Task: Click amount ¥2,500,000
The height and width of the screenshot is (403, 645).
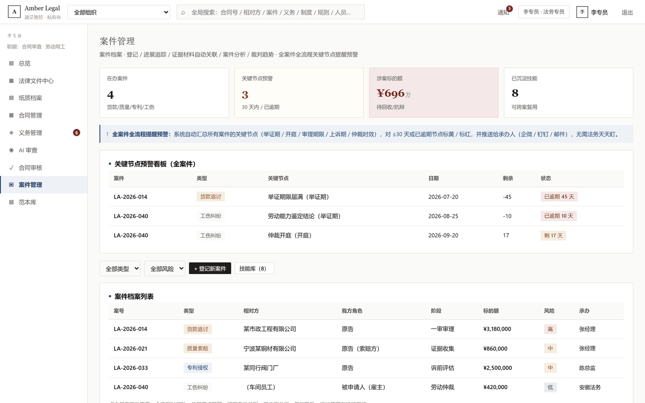Action: point(498,368)
